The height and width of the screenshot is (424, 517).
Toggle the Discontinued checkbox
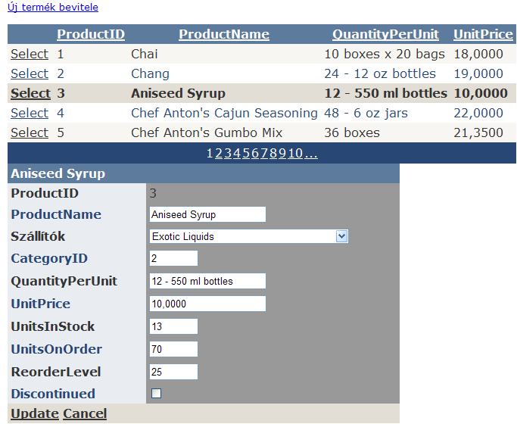(156, 394)
